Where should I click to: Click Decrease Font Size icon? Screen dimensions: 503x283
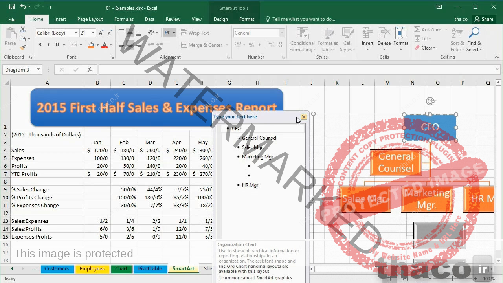coord(109,33)
